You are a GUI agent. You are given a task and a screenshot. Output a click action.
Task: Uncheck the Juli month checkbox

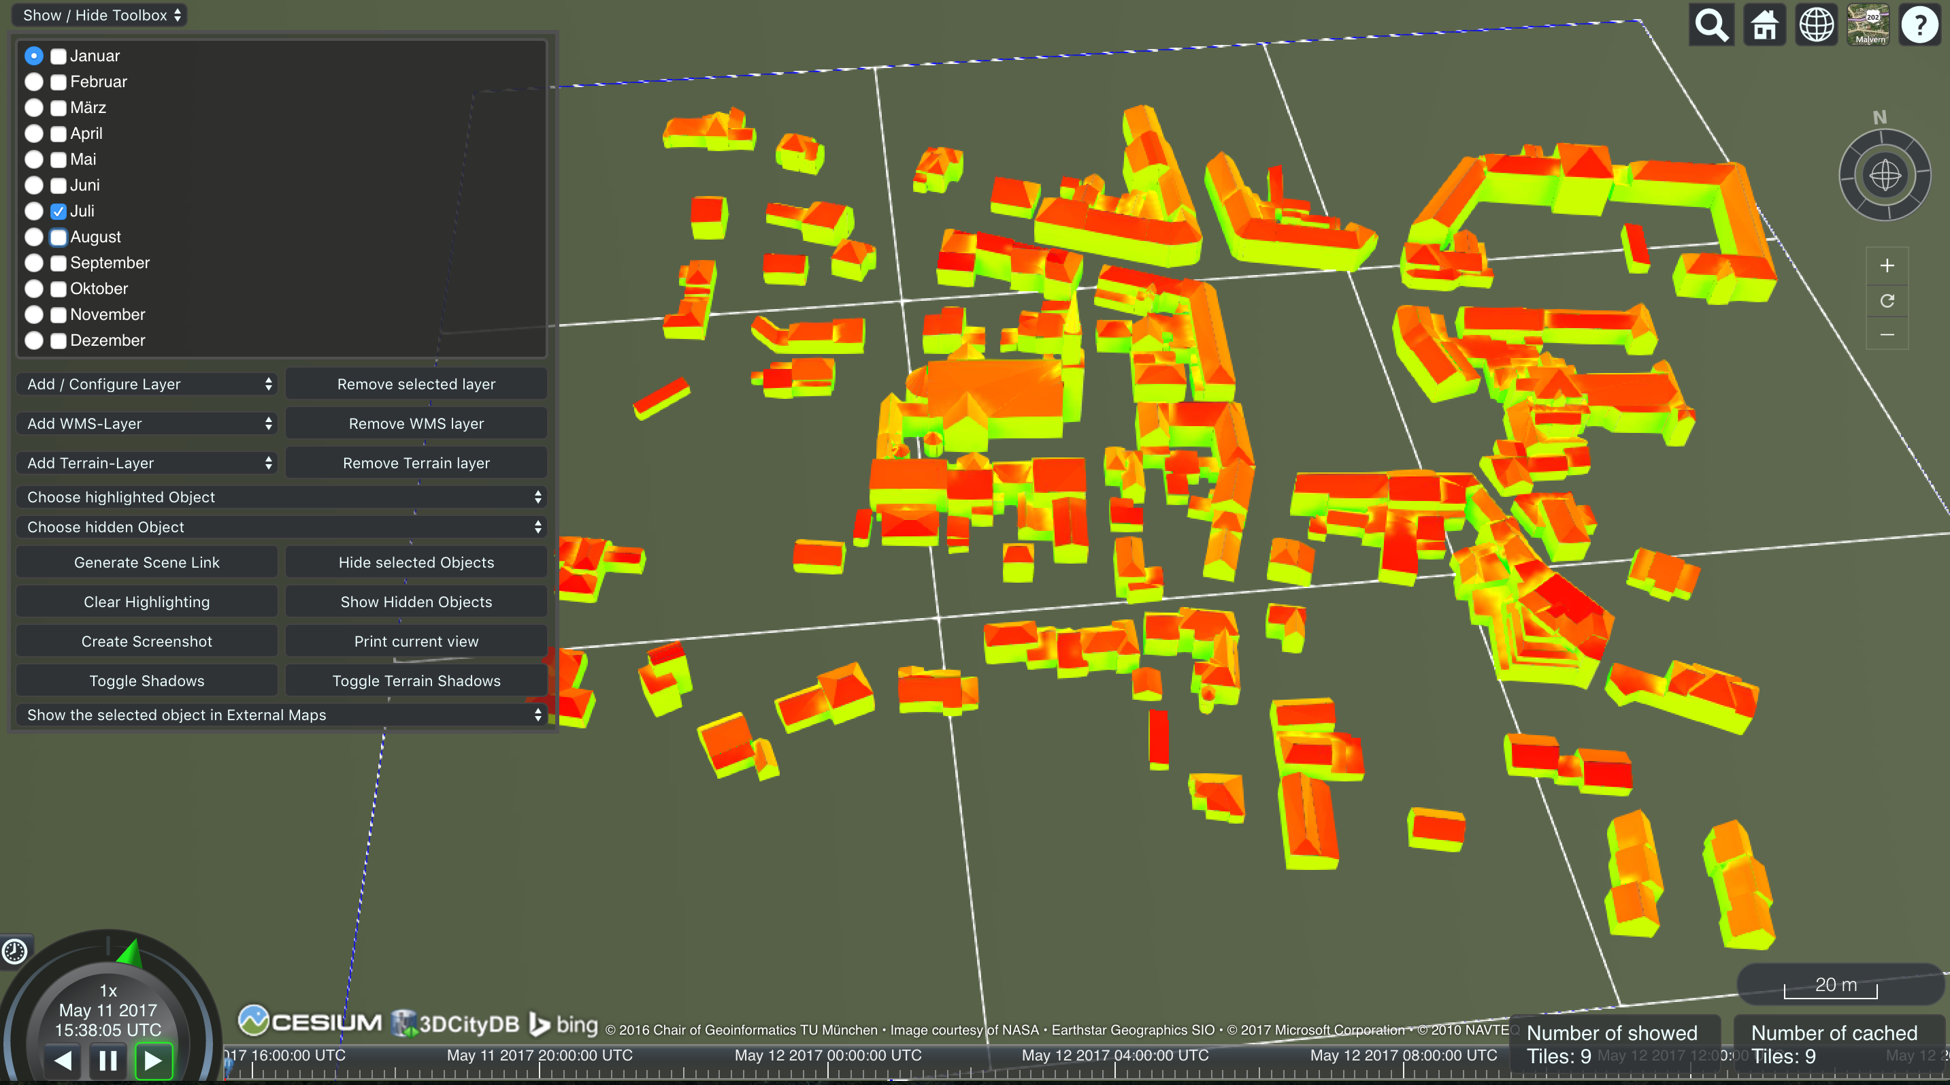click(58, 211)
